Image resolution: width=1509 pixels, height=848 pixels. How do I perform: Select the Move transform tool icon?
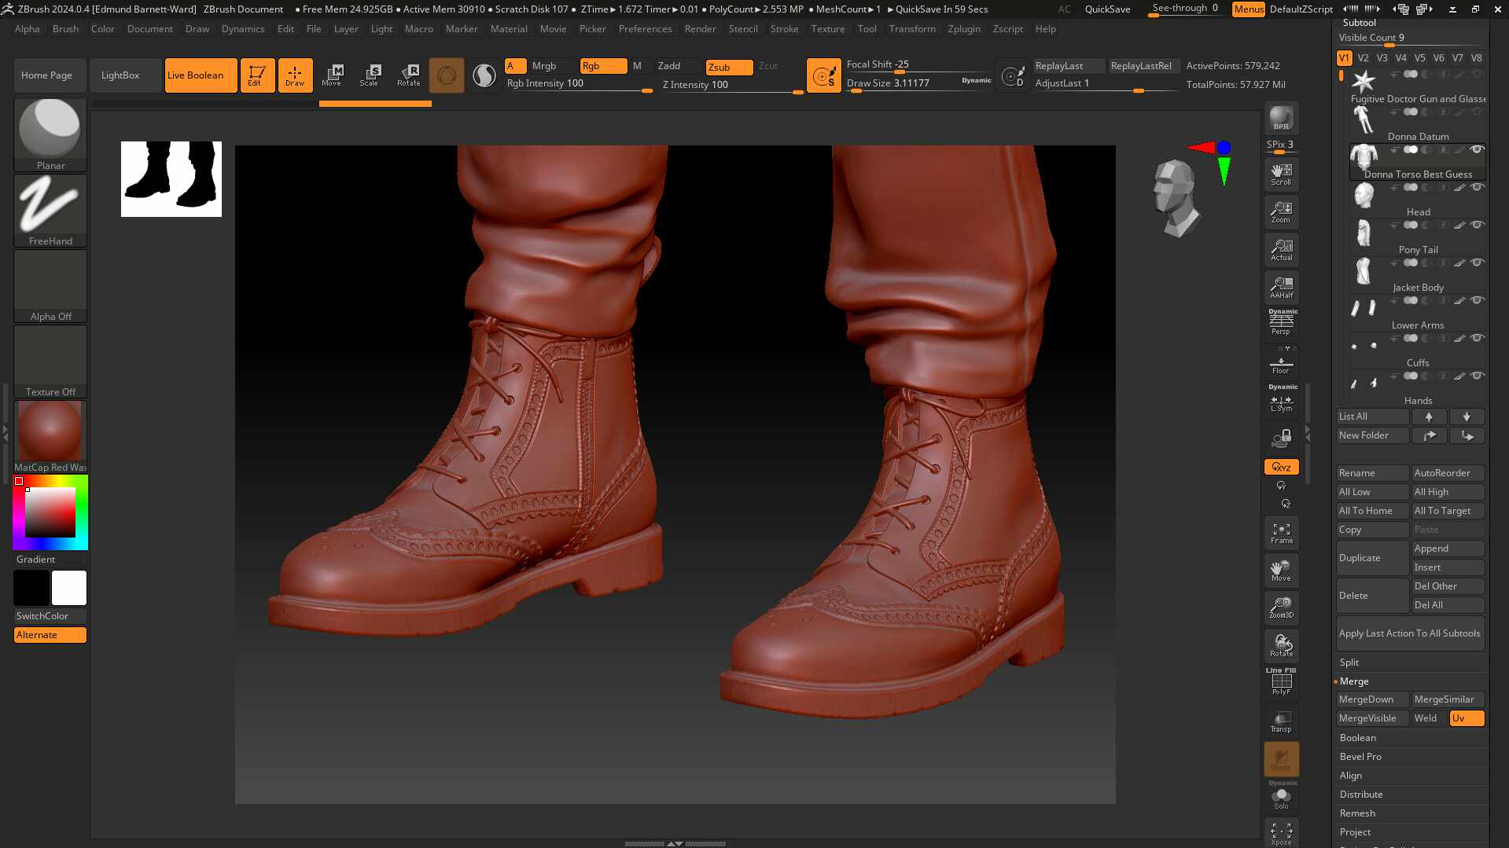(332, 75)
